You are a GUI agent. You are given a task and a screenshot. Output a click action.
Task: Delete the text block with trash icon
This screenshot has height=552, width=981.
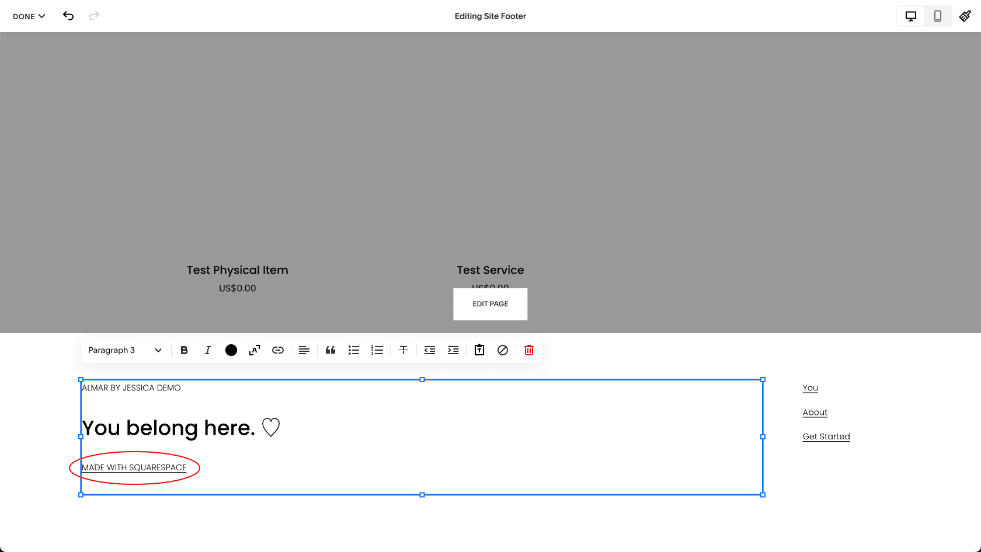pyautogui.click(x=529, y=350)
